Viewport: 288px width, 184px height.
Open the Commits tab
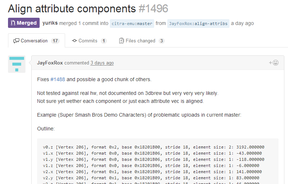(x=88, y=41)
